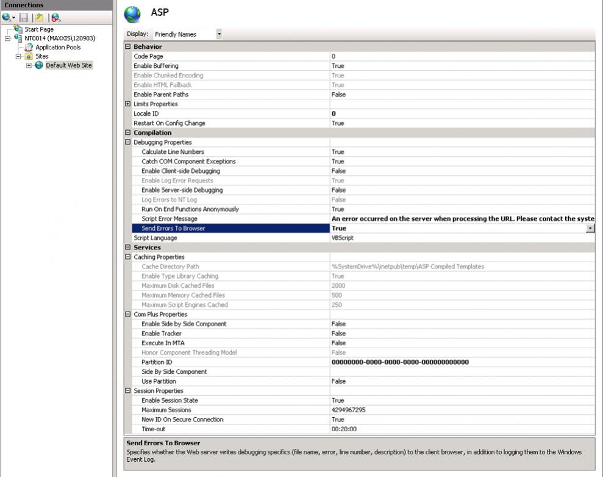Click the Enable HTML Fallback row
This screenshot has width=603, height=477.
(x=363, y=85)
